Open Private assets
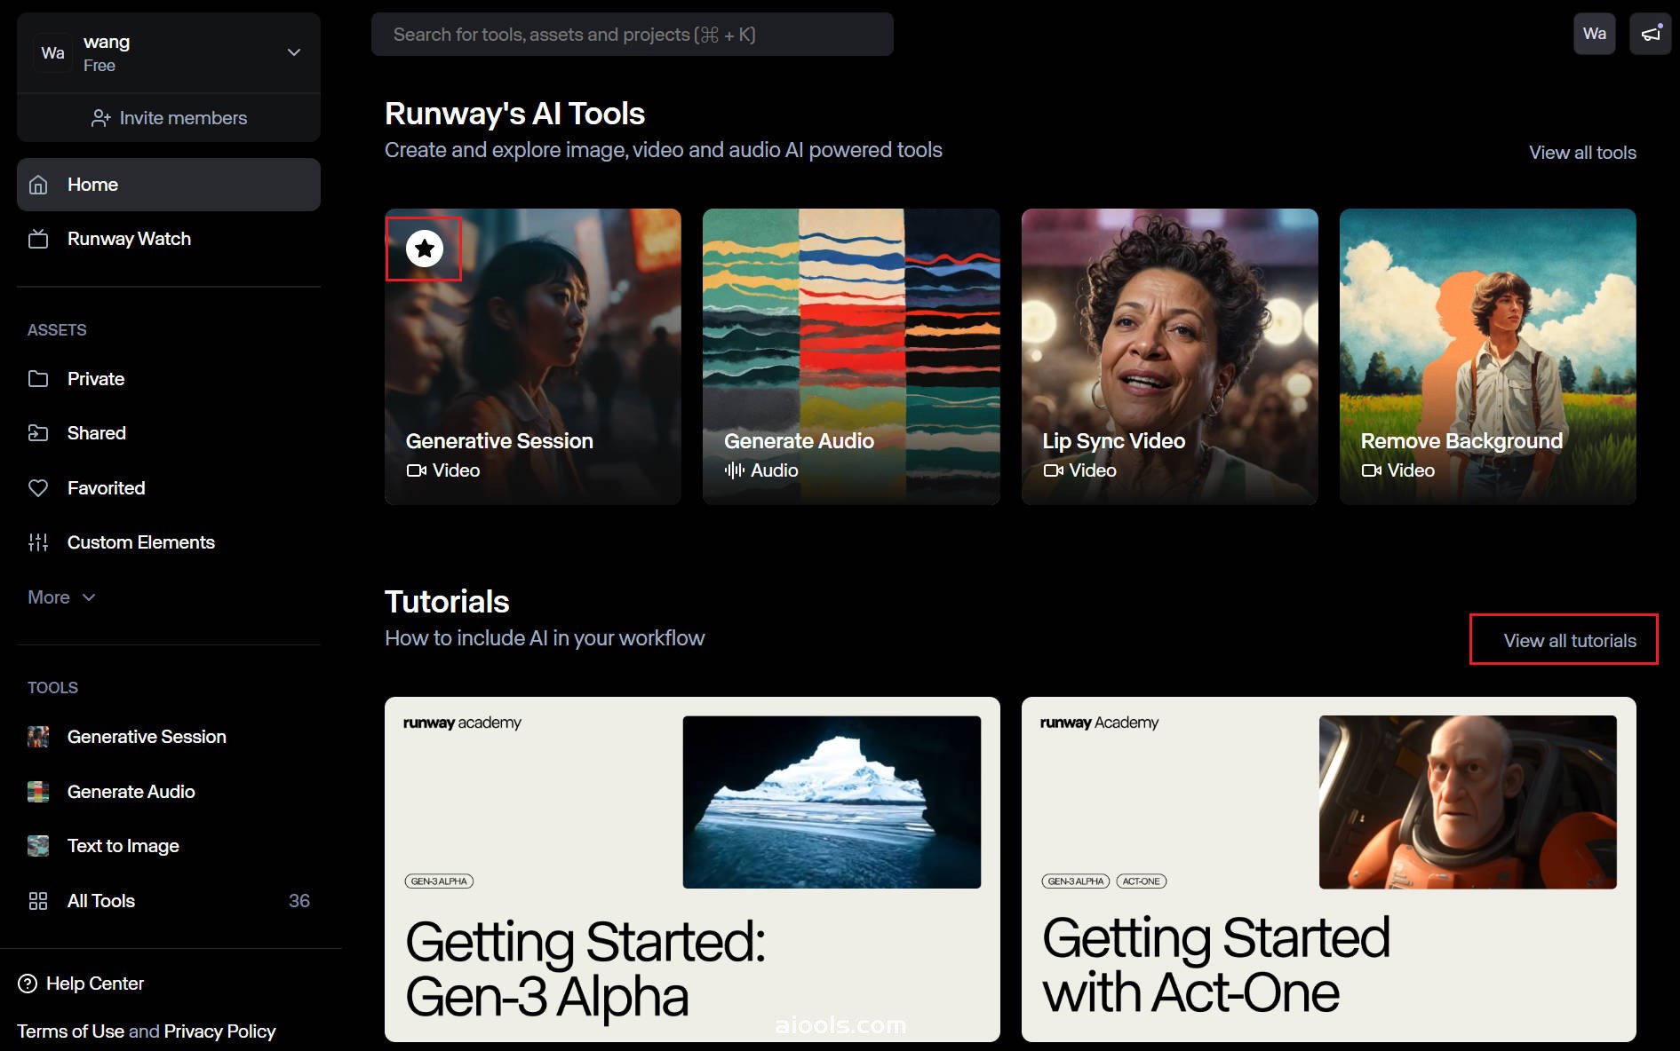Screen dimensions: 1680x1051 (169, 379)
